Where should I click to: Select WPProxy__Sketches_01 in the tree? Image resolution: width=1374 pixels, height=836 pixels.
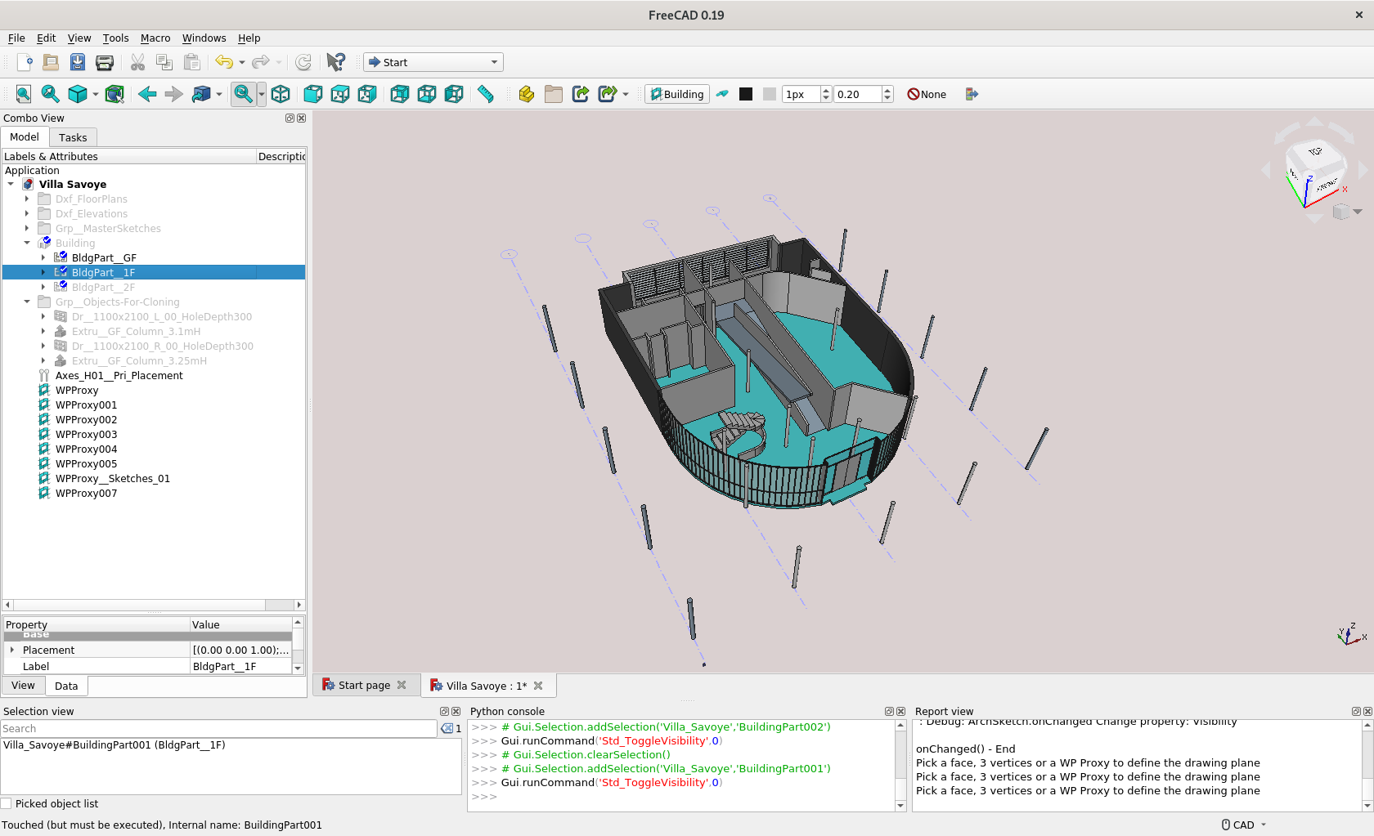pyautogui.click(x=112, y=479)
